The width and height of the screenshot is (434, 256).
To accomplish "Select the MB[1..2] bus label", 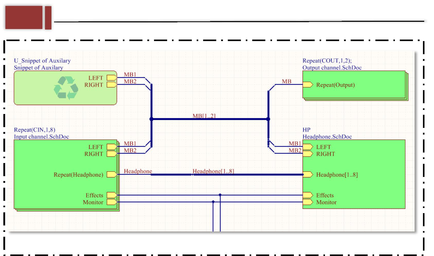I will click(204, 116).
